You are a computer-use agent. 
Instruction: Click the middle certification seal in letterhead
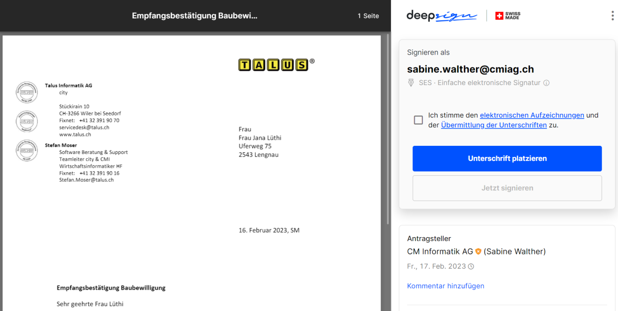[x=27, y=121]
